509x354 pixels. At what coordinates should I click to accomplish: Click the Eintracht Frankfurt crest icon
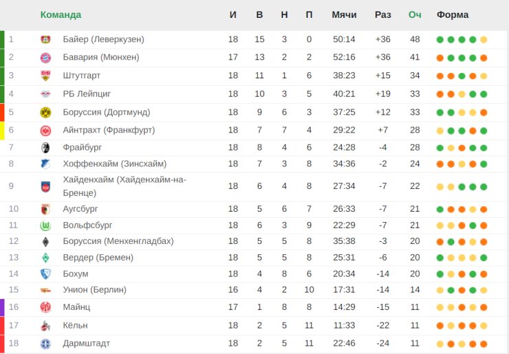click(46, 130)
